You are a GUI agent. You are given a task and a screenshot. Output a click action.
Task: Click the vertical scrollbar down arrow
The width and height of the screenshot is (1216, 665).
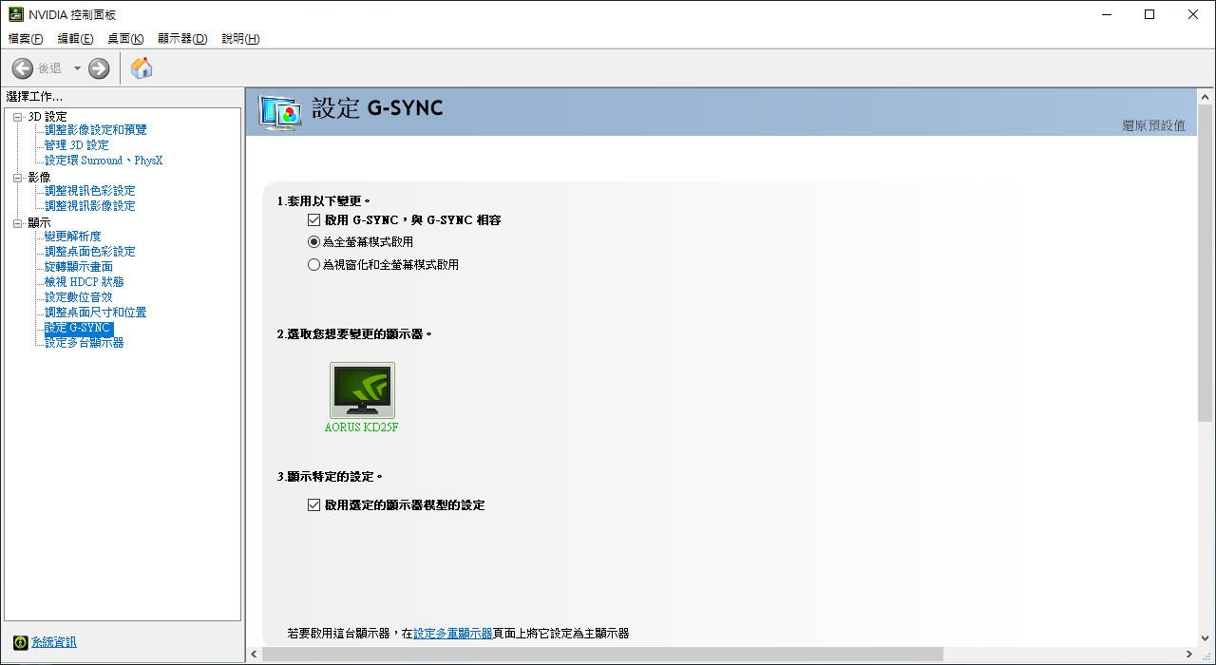(x=1206, y=638)
